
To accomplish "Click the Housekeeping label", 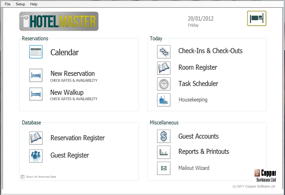I will (x=193, y=100).
